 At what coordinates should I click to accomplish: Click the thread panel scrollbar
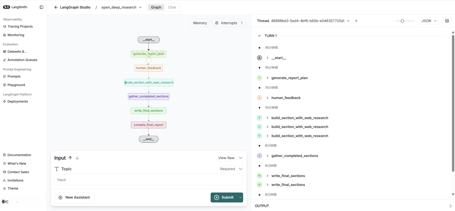(453, 103)
